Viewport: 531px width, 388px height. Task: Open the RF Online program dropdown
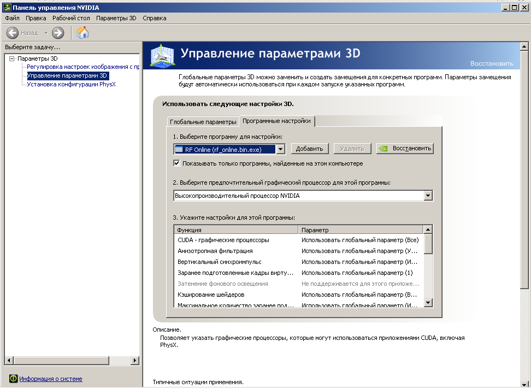281,149
